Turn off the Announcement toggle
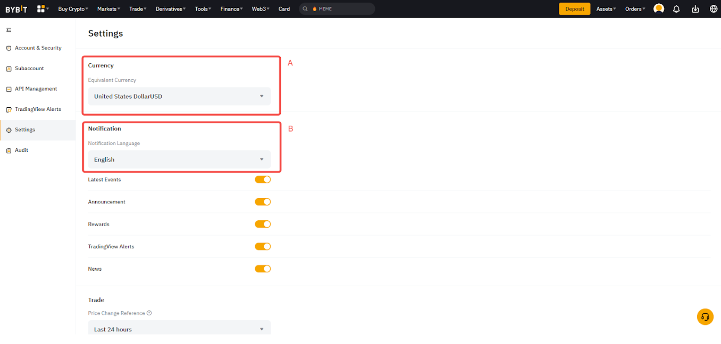This screenshot has width=721, height=344. (x=263, y=202)
